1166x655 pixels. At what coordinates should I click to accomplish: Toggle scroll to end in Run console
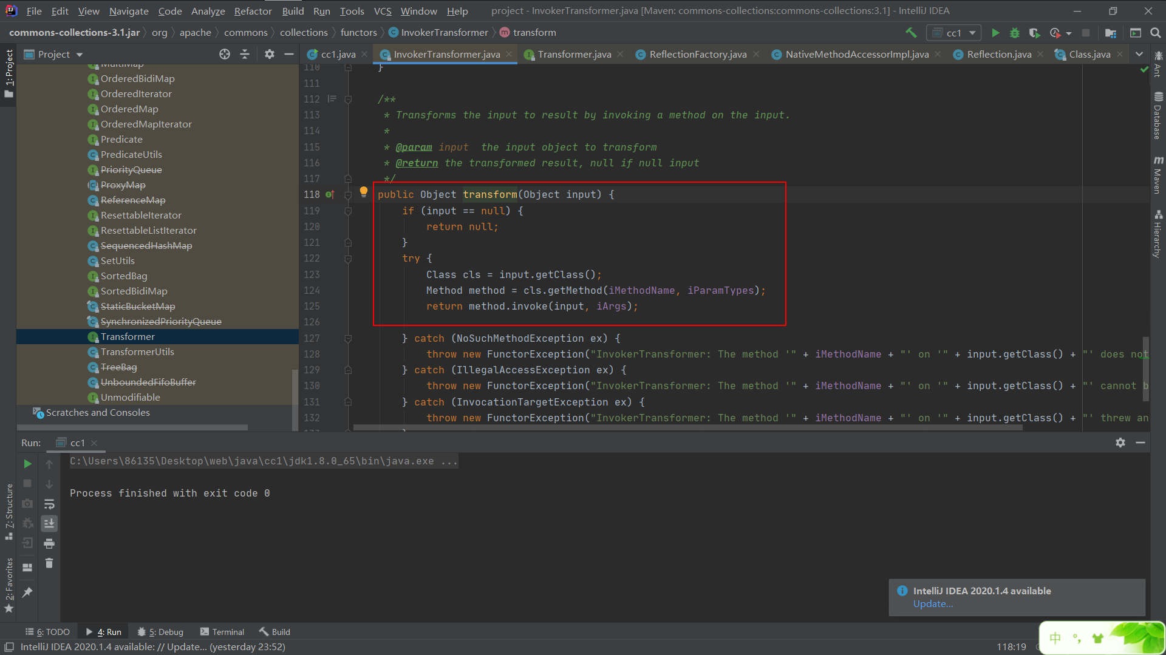[49, 523]
